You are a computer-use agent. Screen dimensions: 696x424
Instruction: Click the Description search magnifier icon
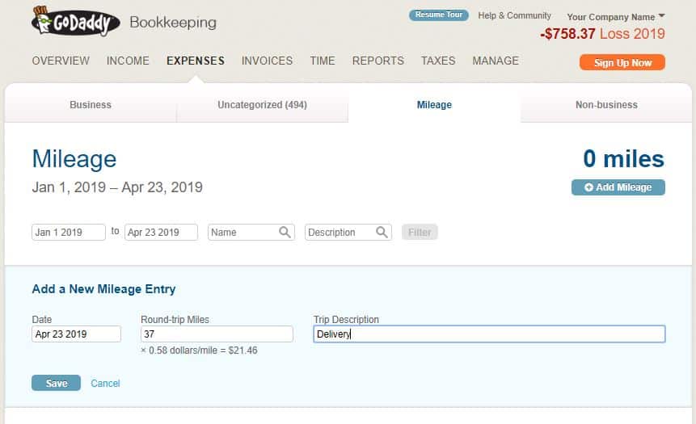(382, 232)
